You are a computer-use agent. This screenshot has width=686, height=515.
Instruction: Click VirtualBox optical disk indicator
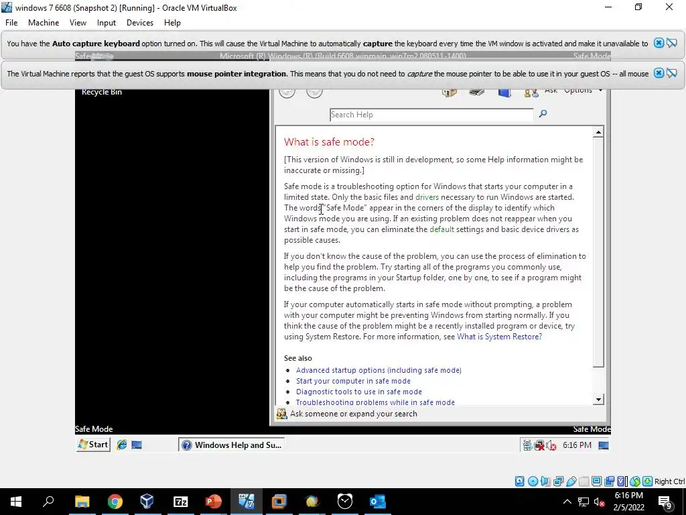coord(533,481)
